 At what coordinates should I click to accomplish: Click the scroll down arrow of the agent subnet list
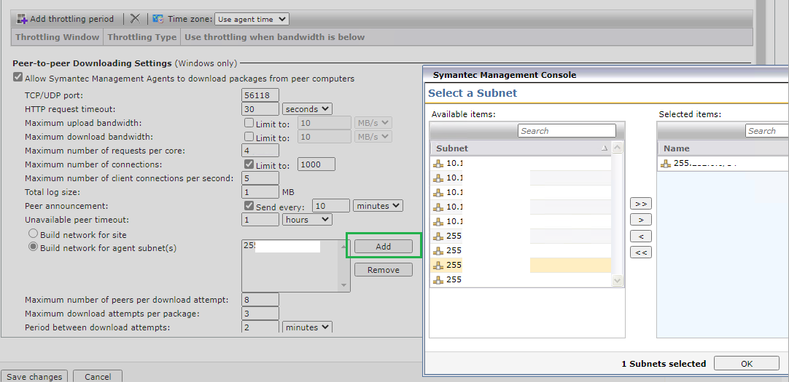[345, 286]
